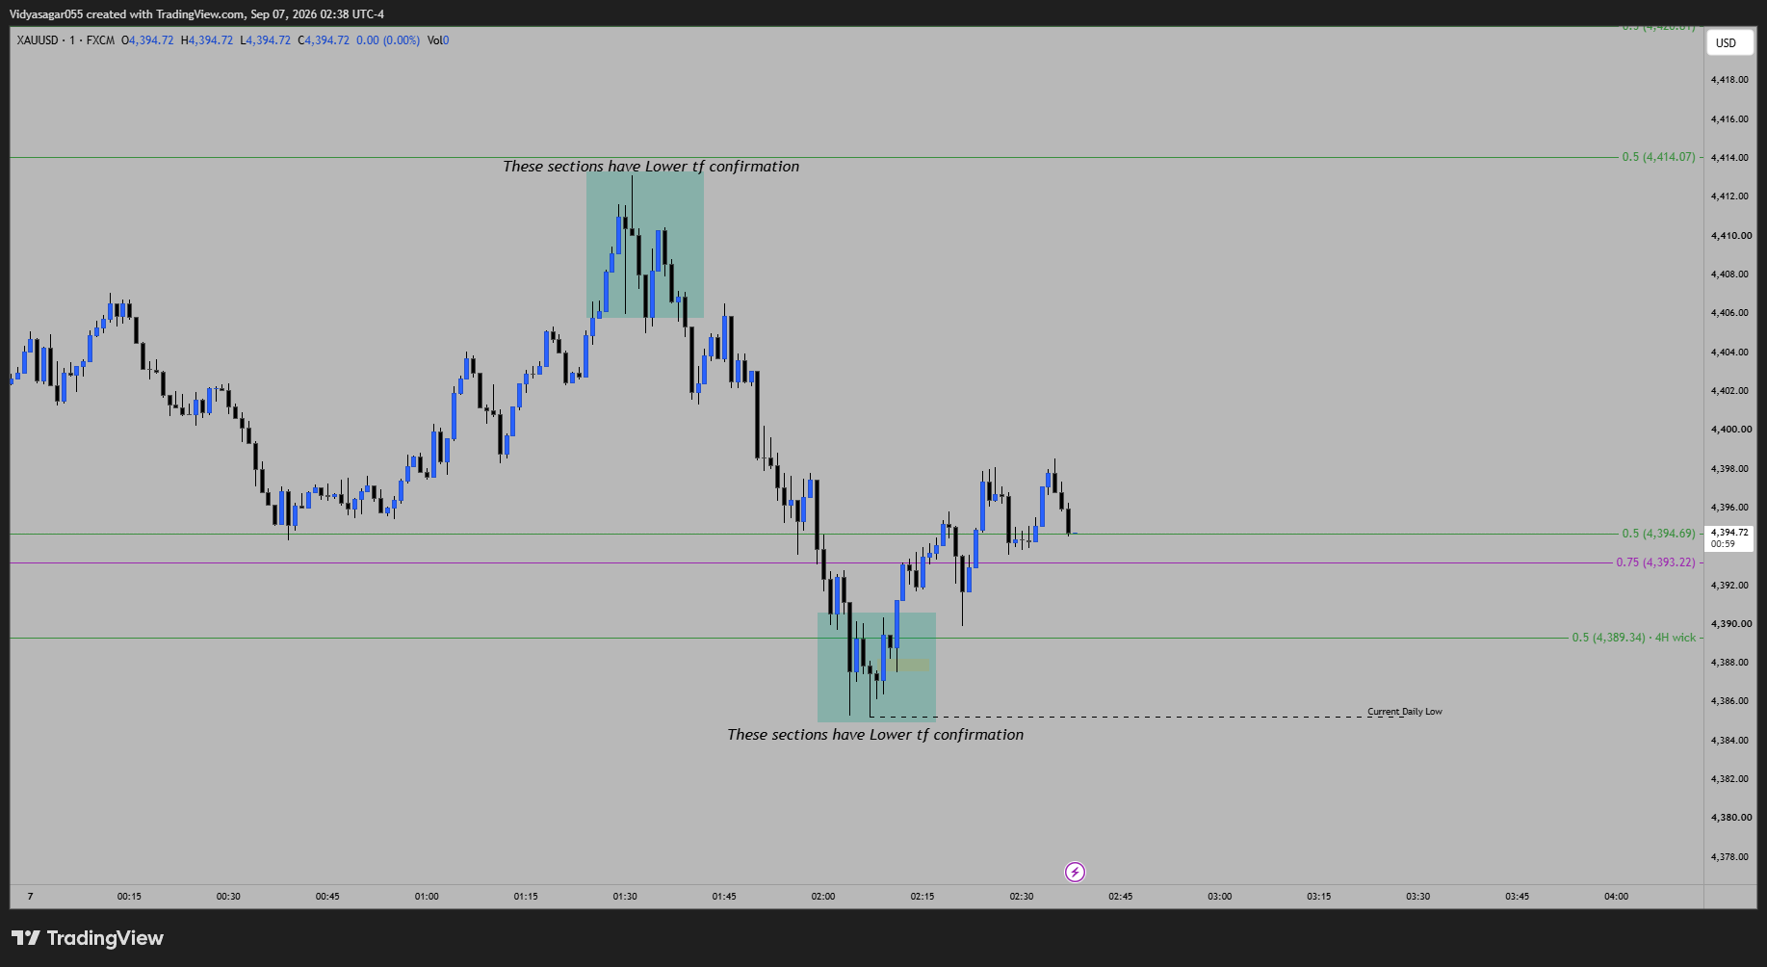Click the 00:45 time axis label
The width and height of the screenshot is (1767, 967).
click(327, 897)
